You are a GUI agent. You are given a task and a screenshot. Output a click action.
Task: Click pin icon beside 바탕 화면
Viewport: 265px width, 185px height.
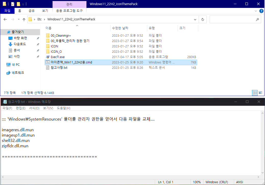pos(38,38)
